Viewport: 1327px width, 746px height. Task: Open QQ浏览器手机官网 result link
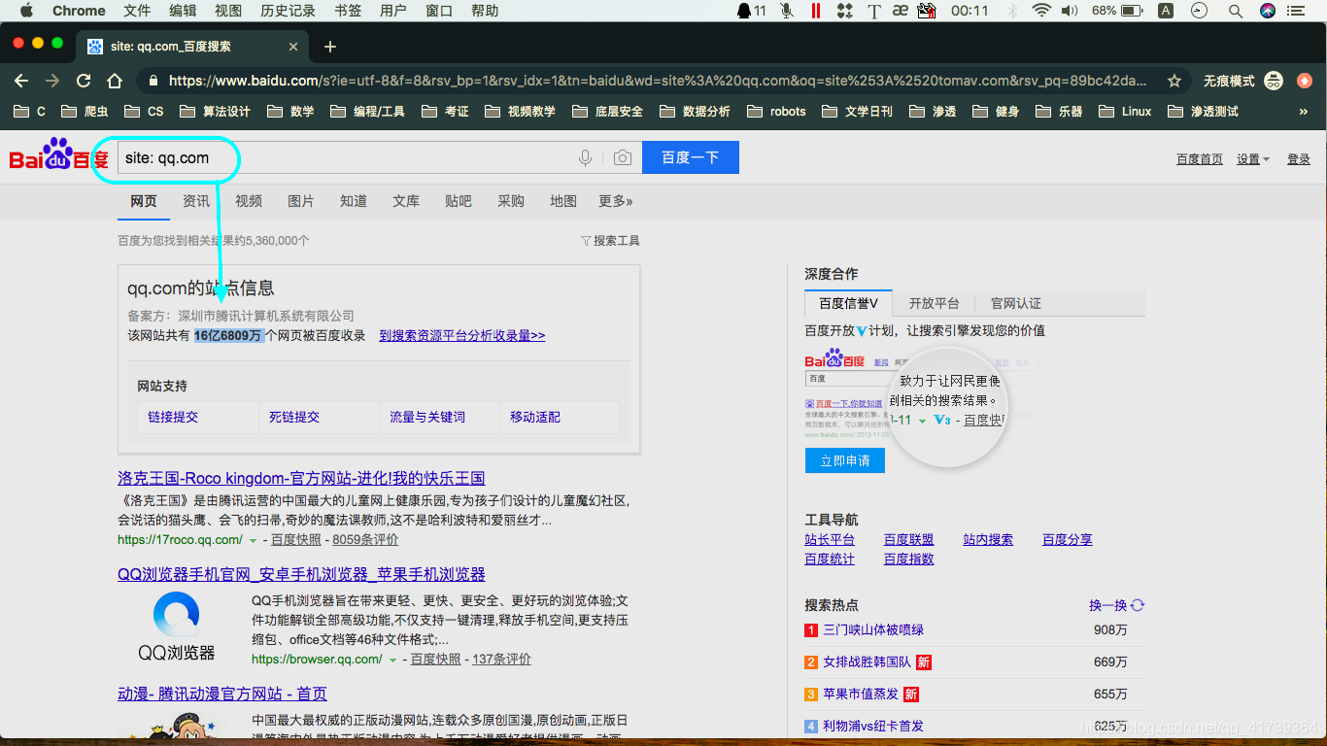tap(301, 574)
